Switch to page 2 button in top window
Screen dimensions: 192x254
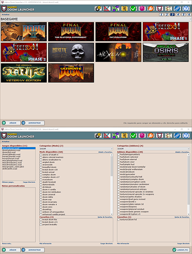(167, 14)
